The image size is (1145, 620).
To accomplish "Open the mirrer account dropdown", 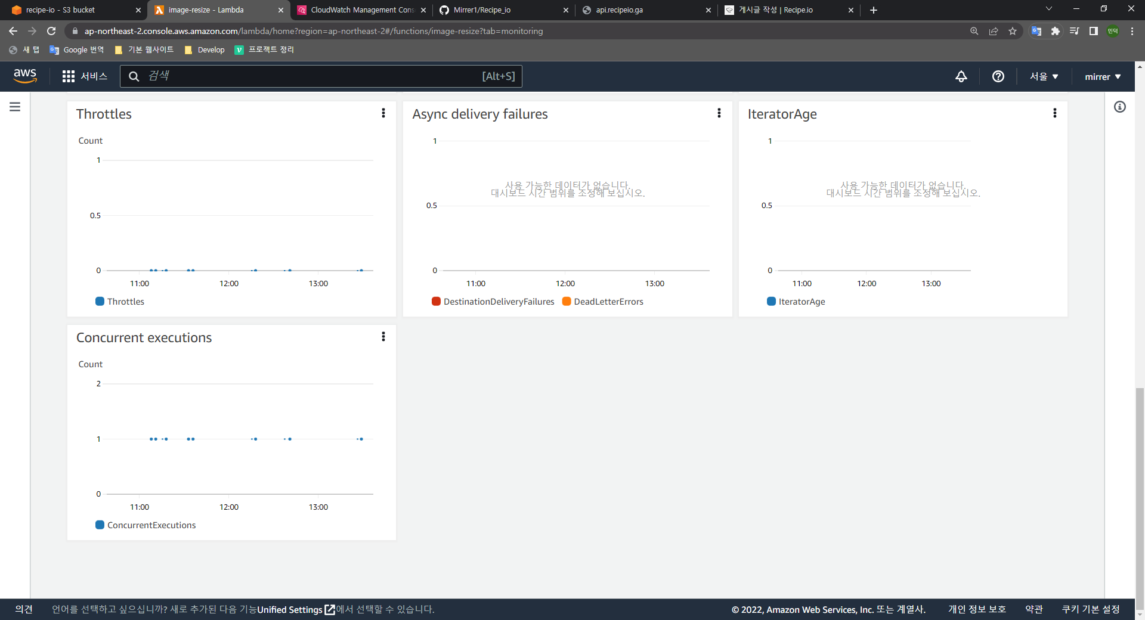I will pyautogui.click(x=1103, y=76).
